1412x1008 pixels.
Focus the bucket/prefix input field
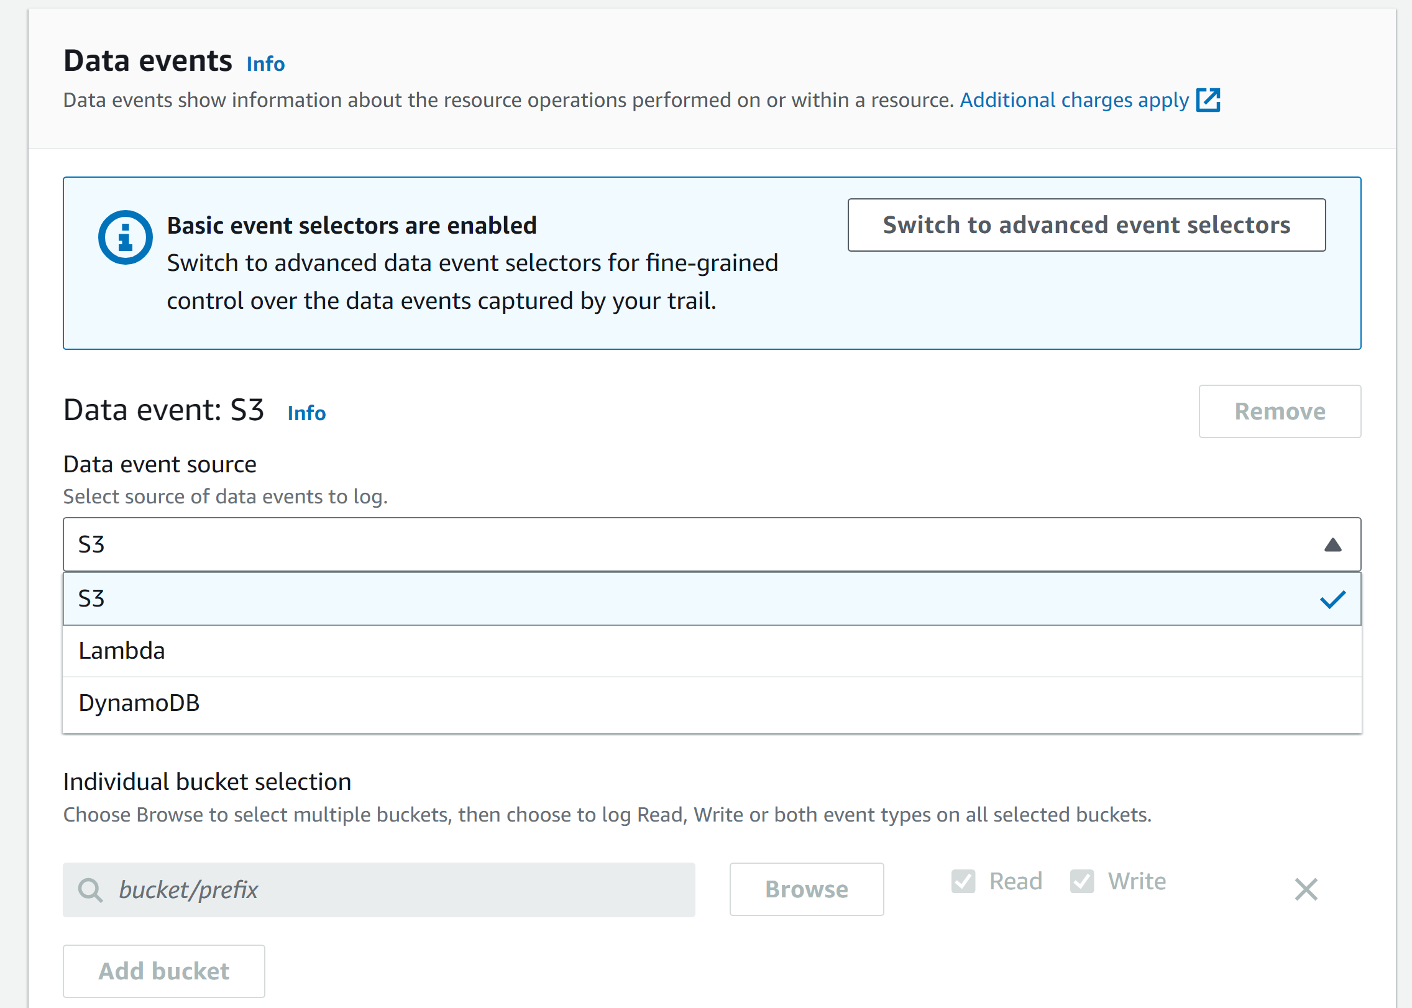tap(398, 890)
